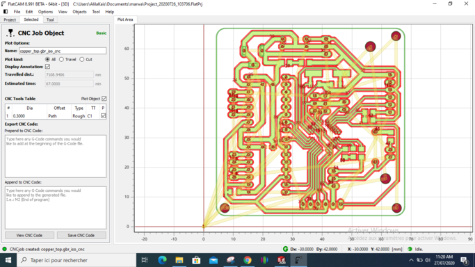The height and width of the screenshot is (267, 475).
Task: Open the SolidWorks 2020 taskbar icon
Action: pos(282,260)
